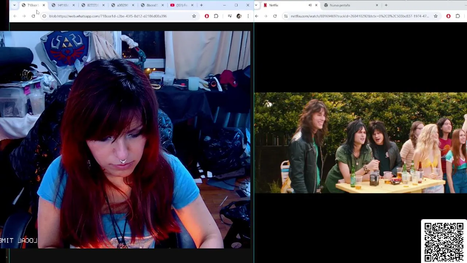Switch to the 8bcea05 tab
The width and height of the screenshot is (467, 263).
(x=152, y=5)
